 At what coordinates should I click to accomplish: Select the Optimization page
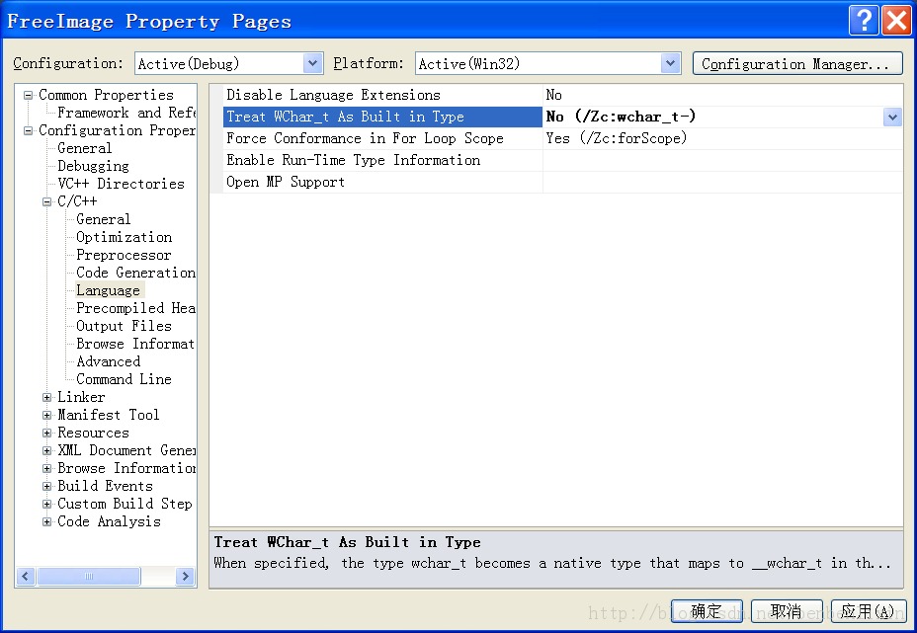124,237
